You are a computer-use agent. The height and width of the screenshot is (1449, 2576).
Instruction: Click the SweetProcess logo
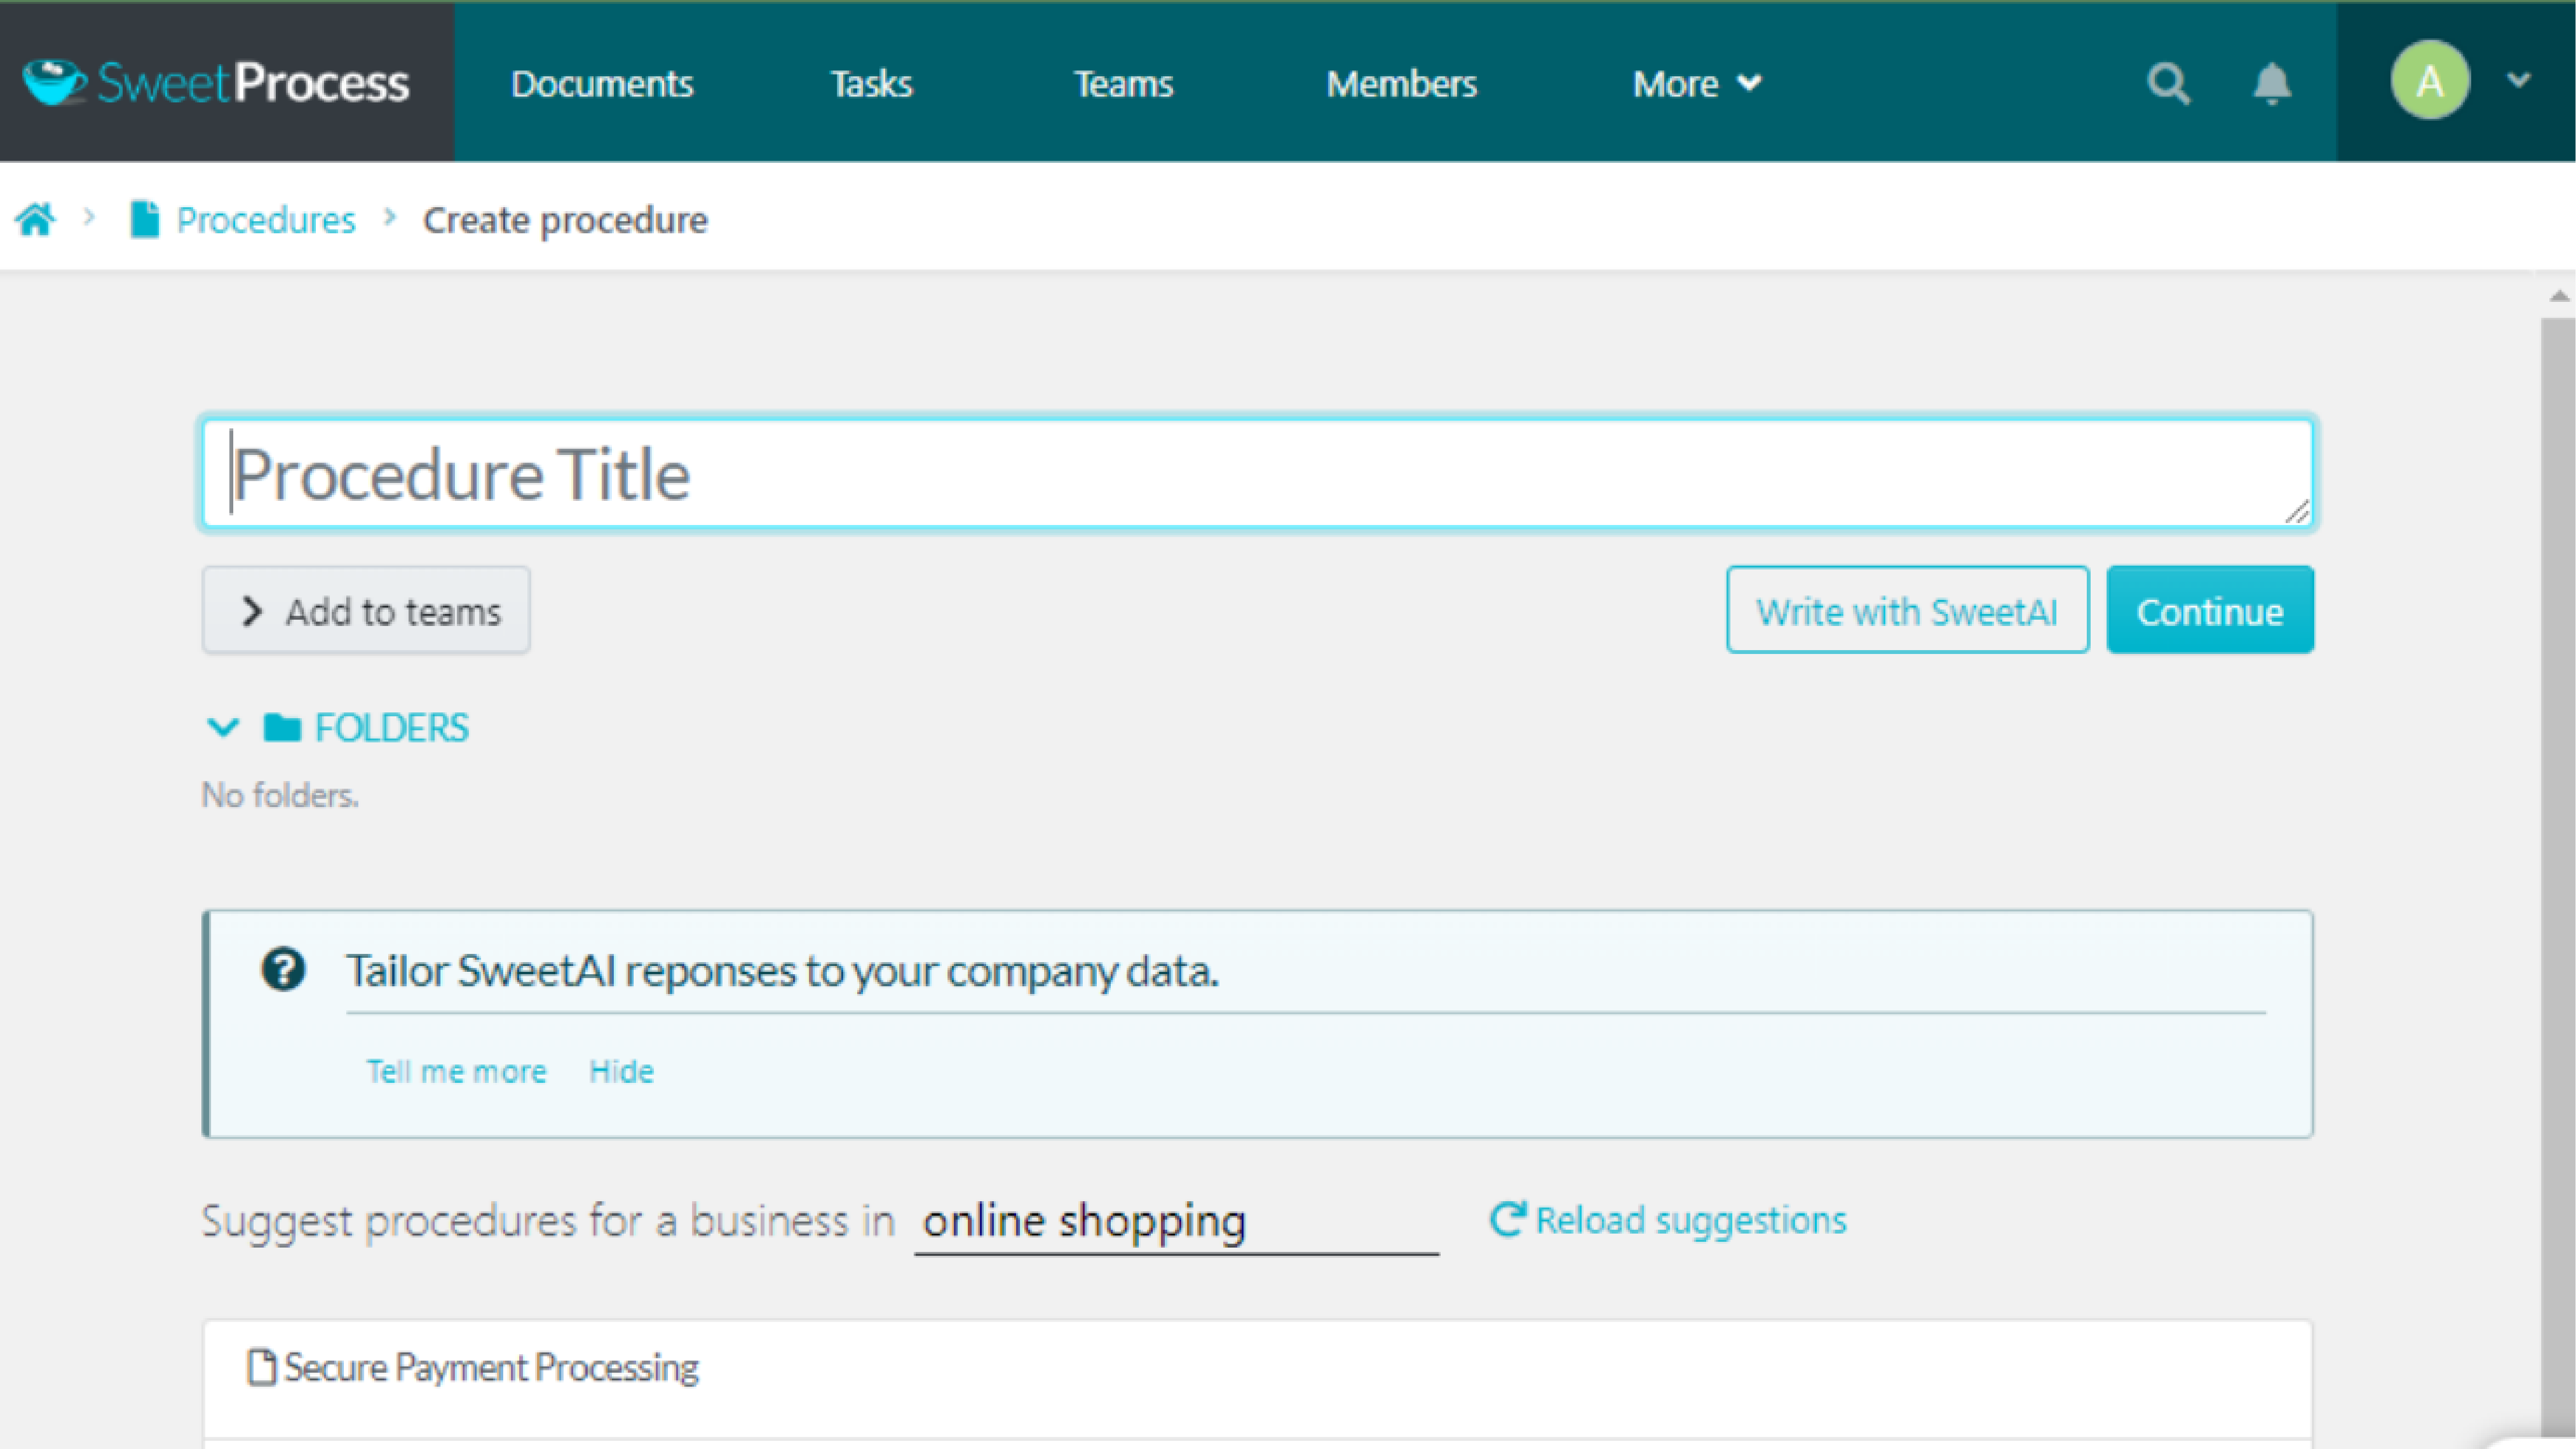tap(216, 82)
